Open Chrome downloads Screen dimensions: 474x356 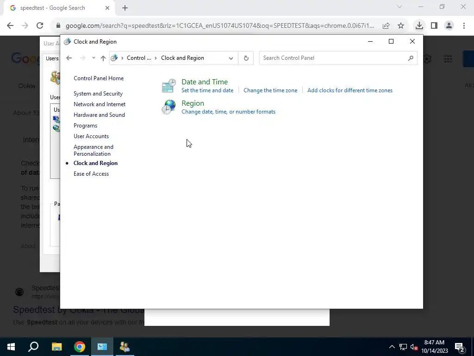[419, 25]
